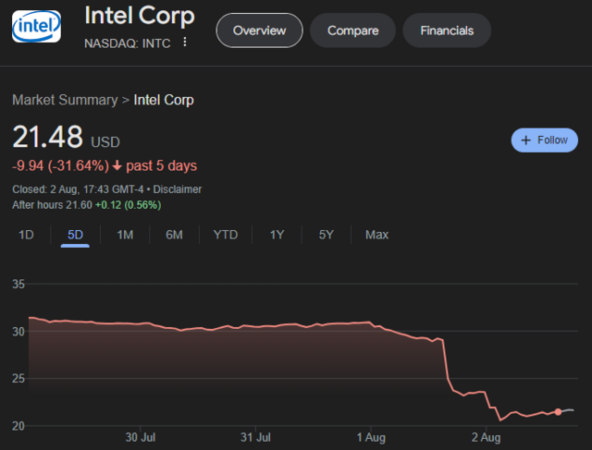The height and width of the screenshot is (450, 592).
Task: Switch chart to 1Y range
Action: pyautogui.click(x=277, y=235)
